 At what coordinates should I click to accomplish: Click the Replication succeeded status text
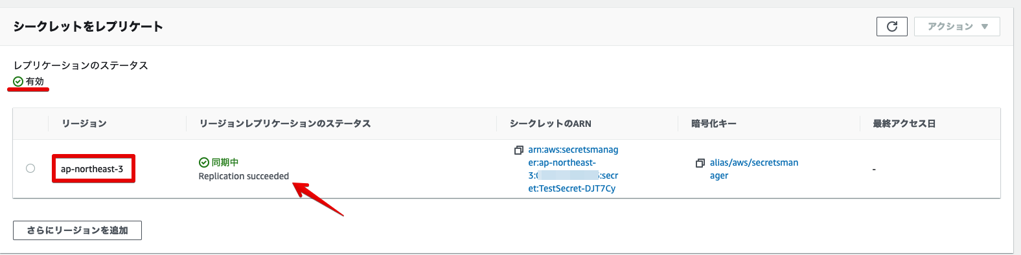pyautogui.click(x=244, y=176)
